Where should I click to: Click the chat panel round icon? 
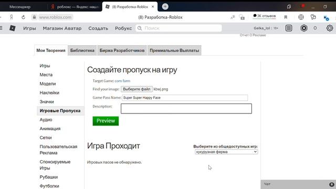(x=331, y=184)
